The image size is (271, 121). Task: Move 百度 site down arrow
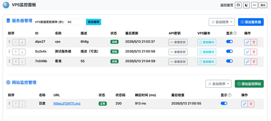(22, 104)
